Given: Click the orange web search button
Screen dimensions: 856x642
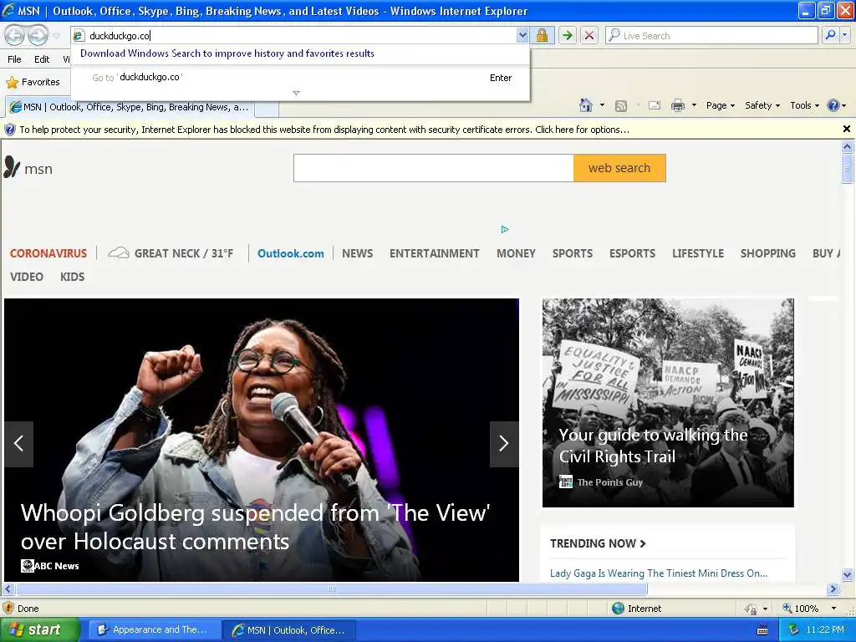Looking at the screenshot, I should coord(619,168).
